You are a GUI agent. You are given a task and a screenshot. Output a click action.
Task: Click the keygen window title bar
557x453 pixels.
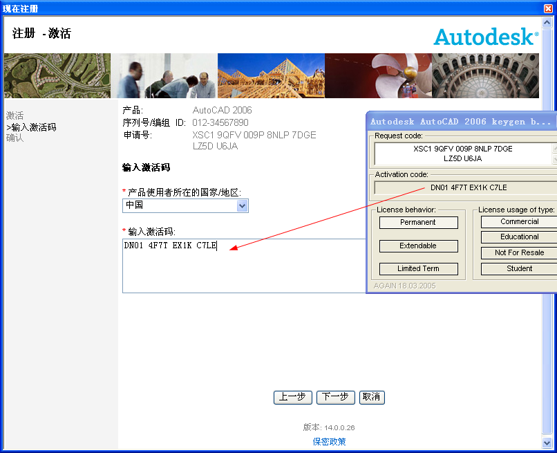[x=462, y=122]
